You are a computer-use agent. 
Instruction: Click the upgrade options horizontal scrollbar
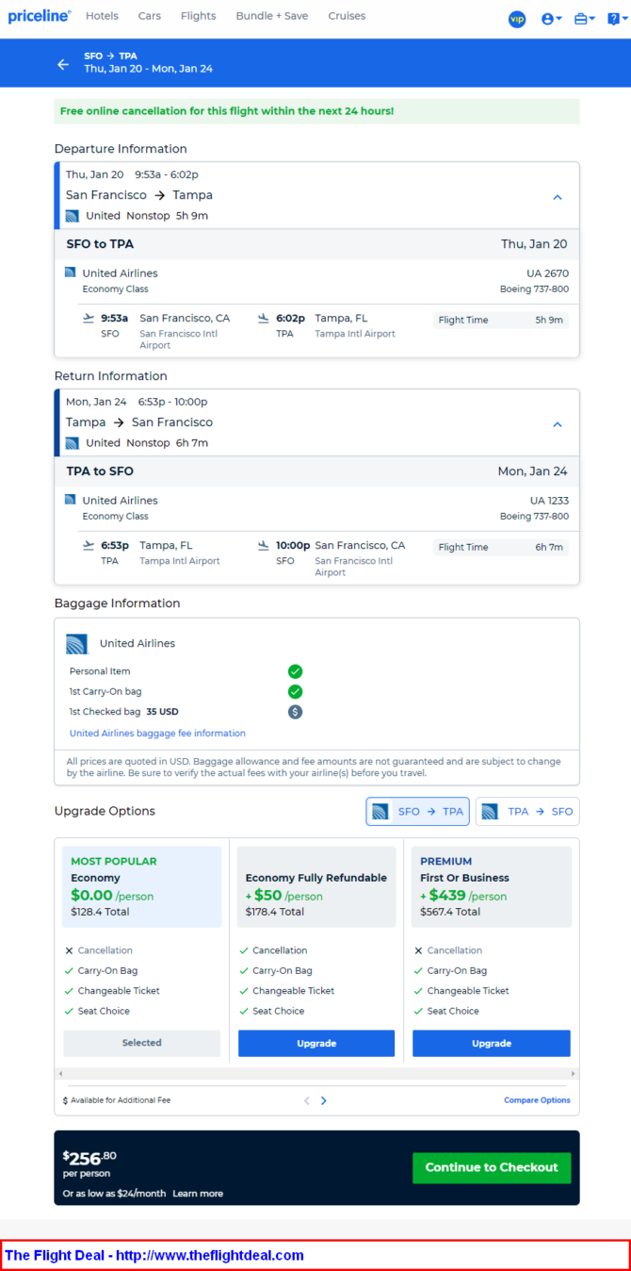click(x=316, y=1074)
